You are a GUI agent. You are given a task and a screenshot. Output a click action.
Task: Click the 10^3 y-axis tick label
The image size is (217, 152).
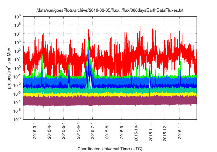click(x=17, y=42)
